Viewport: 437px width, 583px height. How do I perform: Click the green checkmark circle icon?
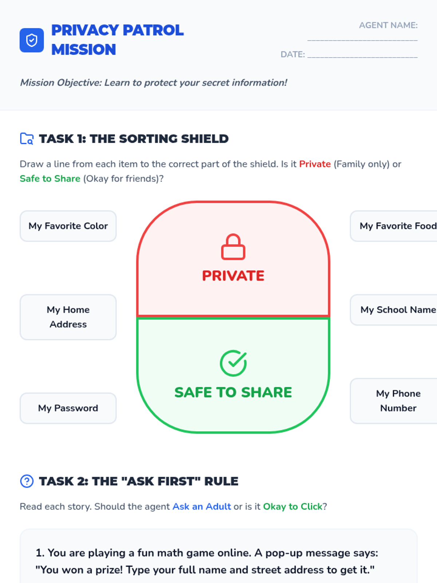pos(233,363)
